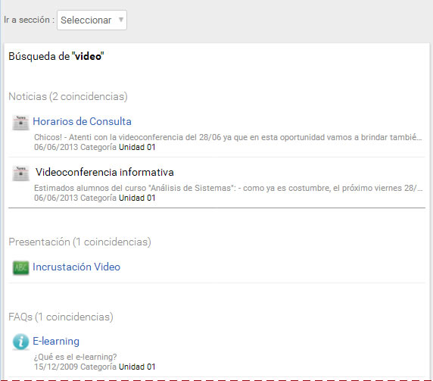Viewport: 433px width, 381px height.
Task: Select Unidad 01 category under Horarios de Consulta
Action: 137,147
